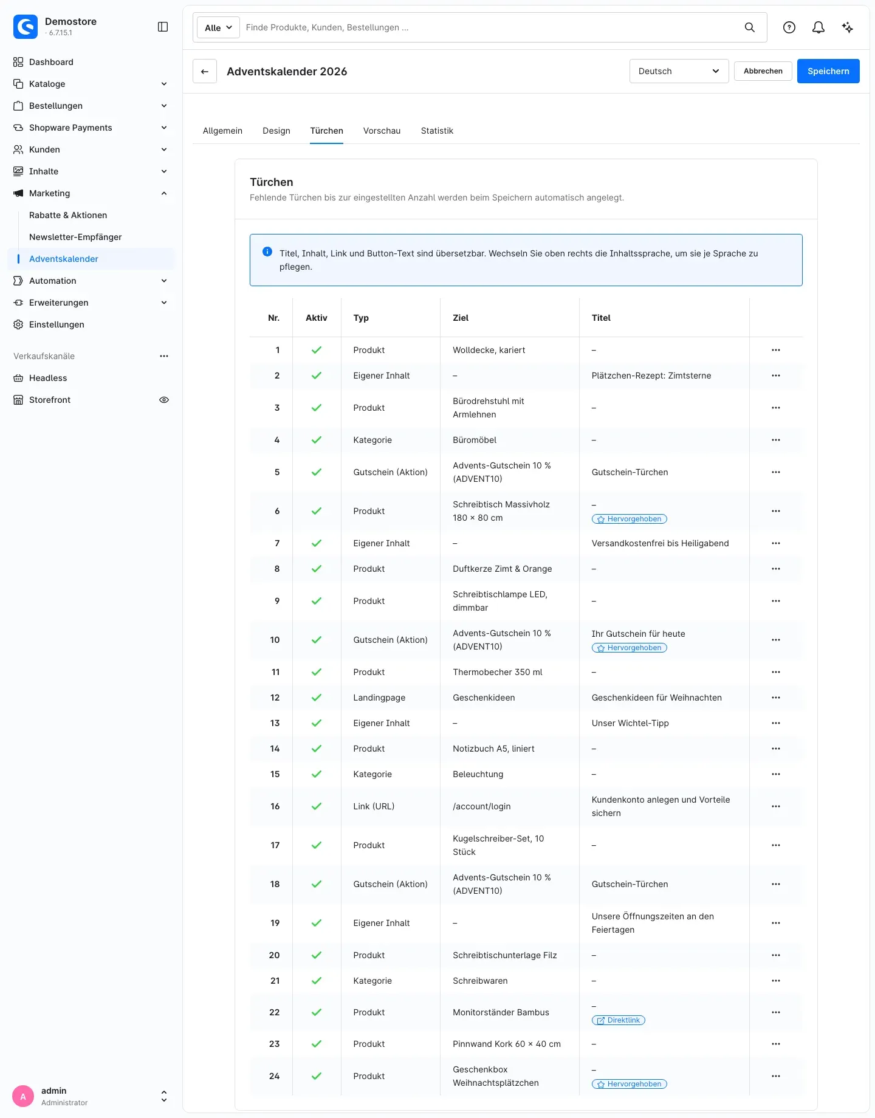The height and width of the screenshot is (1118, 875).
Task: Expand the admin user menu chevron
Action: [164, 1096]
